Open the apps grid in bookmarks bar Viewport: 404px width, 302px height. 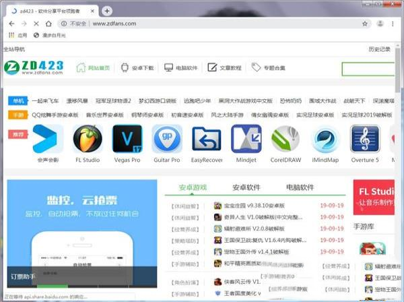tap(11, 35)
